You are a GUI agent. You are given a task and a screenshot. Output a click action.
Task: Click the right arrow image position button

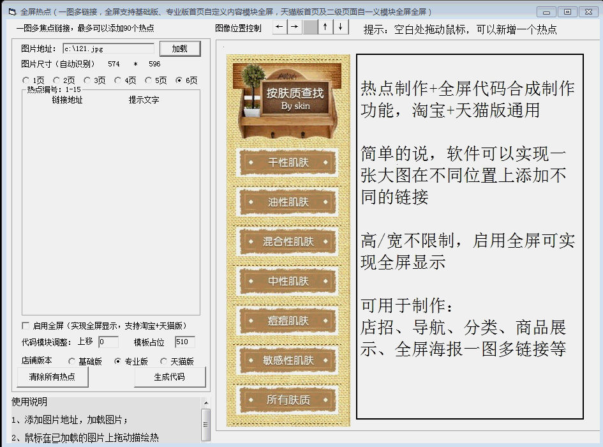[295, 27]
